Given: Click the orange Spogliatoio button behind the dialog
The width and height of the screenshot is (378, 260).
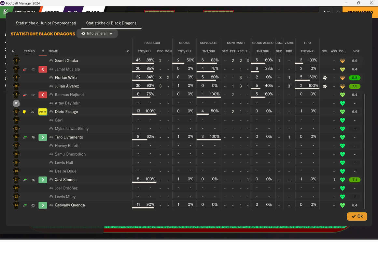Looking at the screenshot, I should coord(360,12).
